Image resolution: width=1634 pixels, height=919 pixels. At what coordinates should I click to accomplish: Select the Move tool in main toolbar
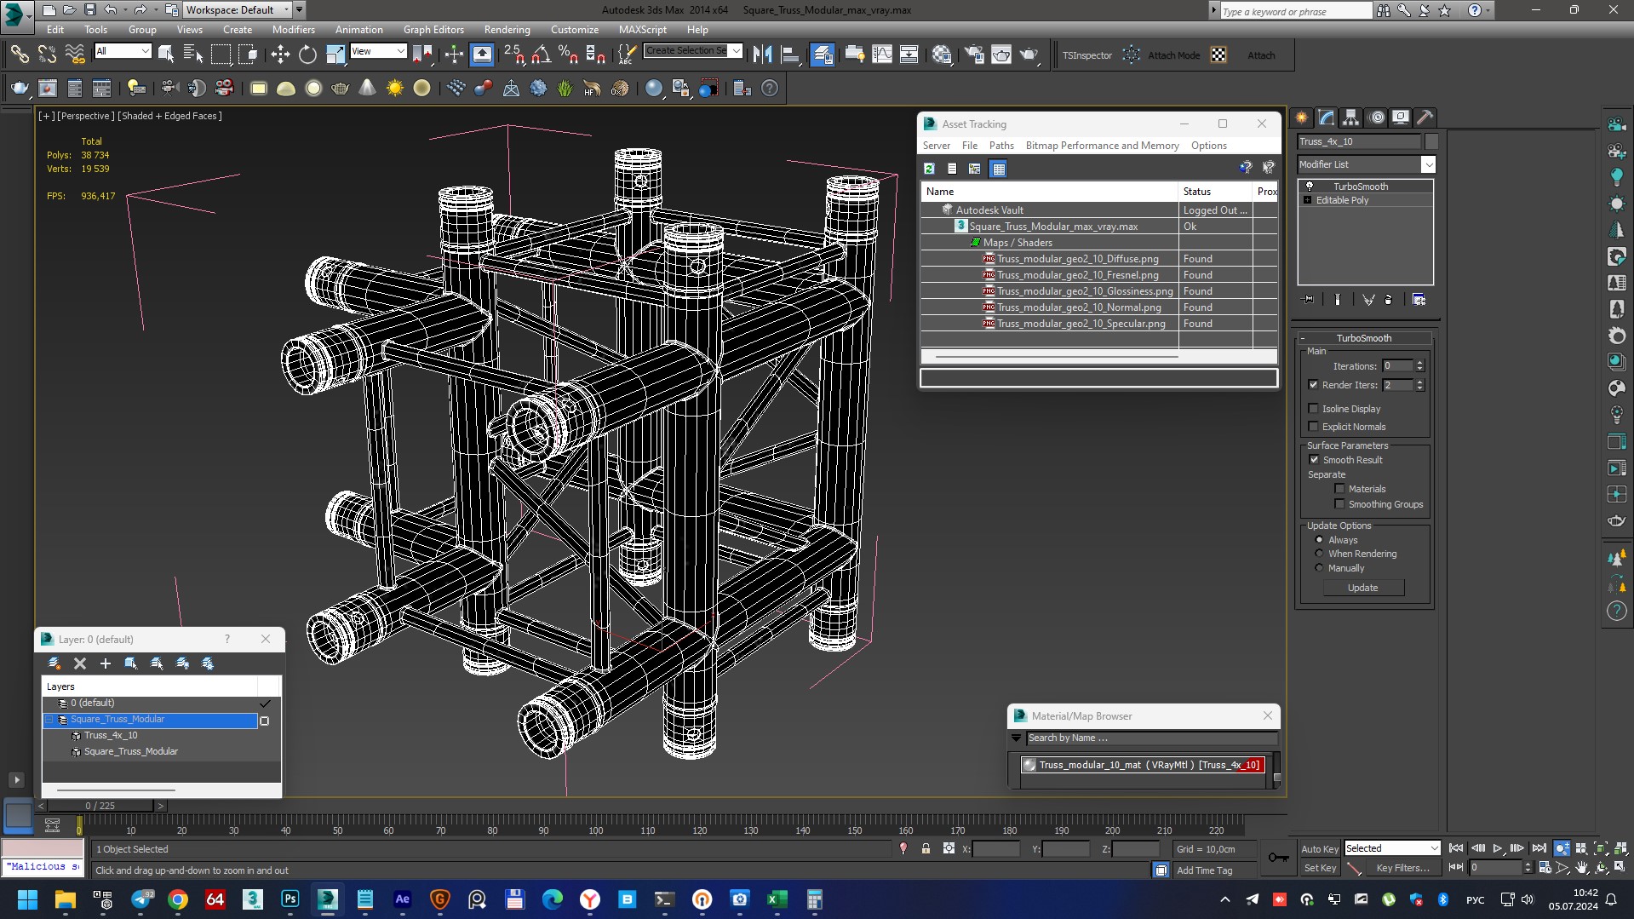(280, 55)
